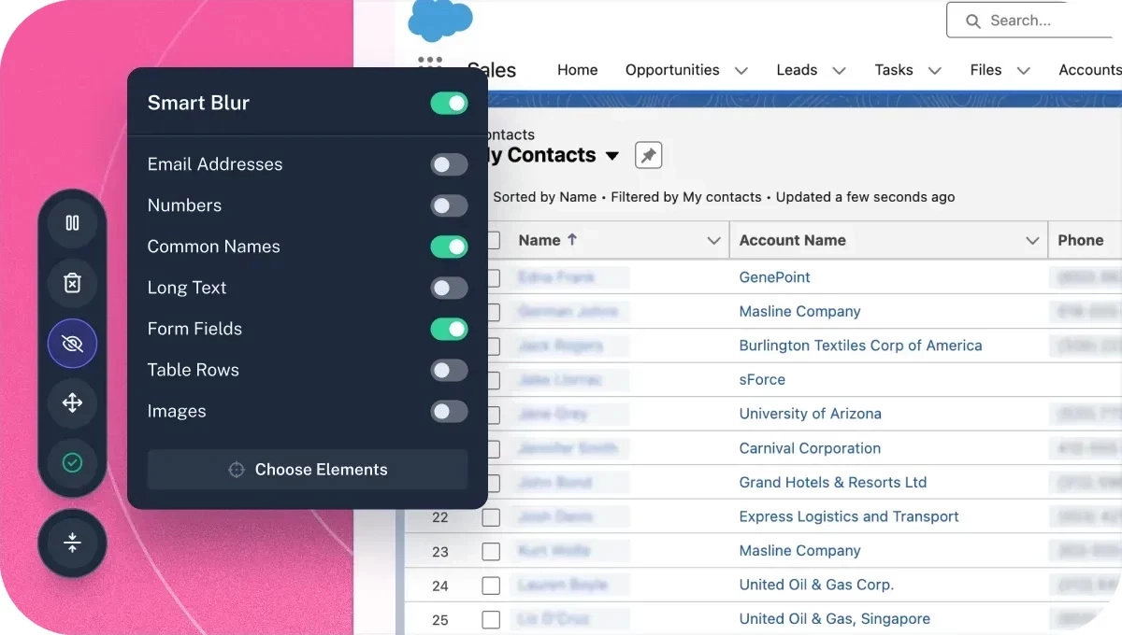Open the GenePoint account link
Viewport: 1122px width, 635px height.
point(774,277)
